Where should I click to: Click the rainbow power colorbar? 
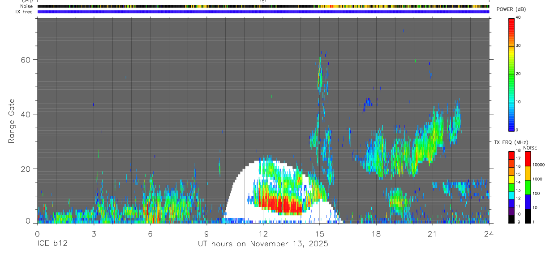tap(511, 74)
